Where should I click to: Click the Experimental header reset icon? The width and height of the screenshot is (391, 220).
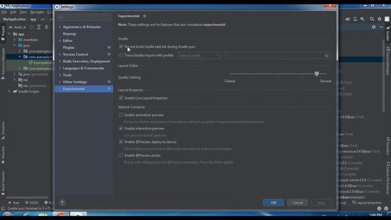tap(144, 16)
